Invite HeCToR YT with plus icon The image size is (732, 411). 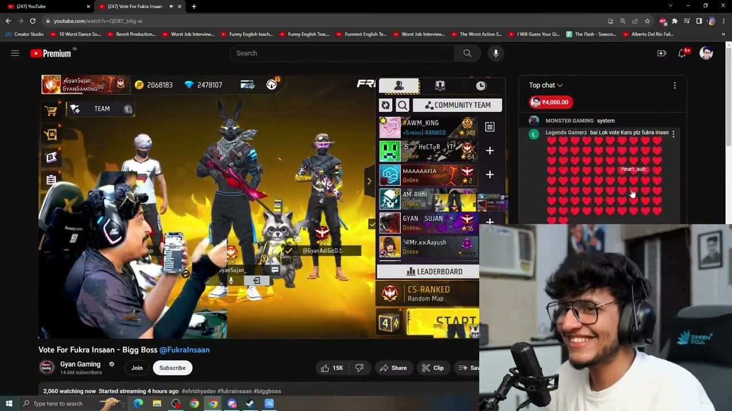[490, 151]
